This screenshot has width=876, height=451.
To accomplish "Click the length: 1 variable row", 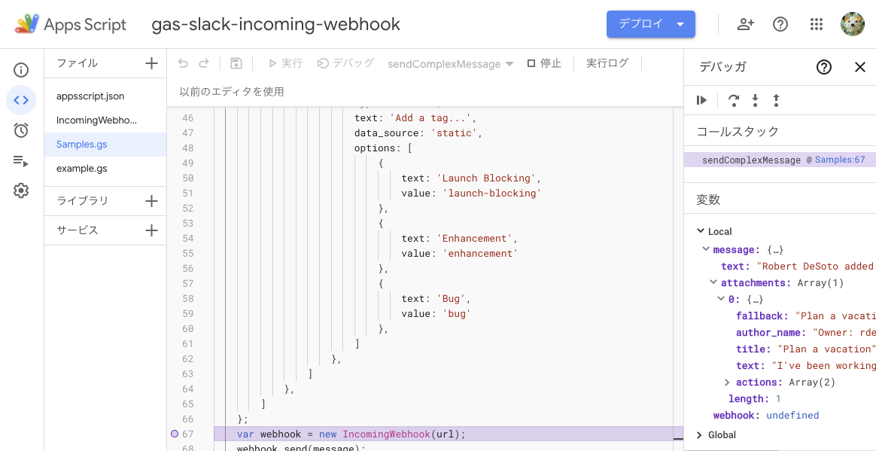I will click(754, 398).
